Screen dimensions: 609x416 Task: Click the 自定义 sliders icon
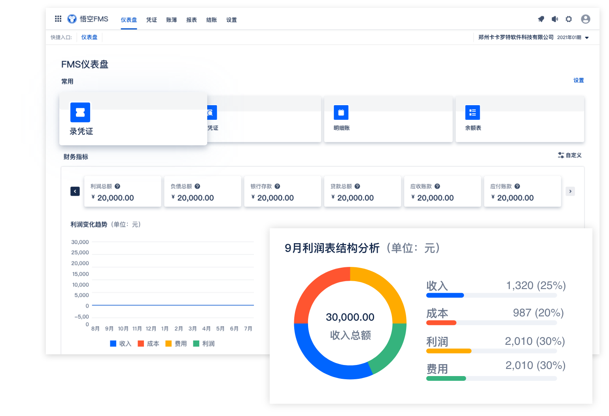tap(561, 155)
